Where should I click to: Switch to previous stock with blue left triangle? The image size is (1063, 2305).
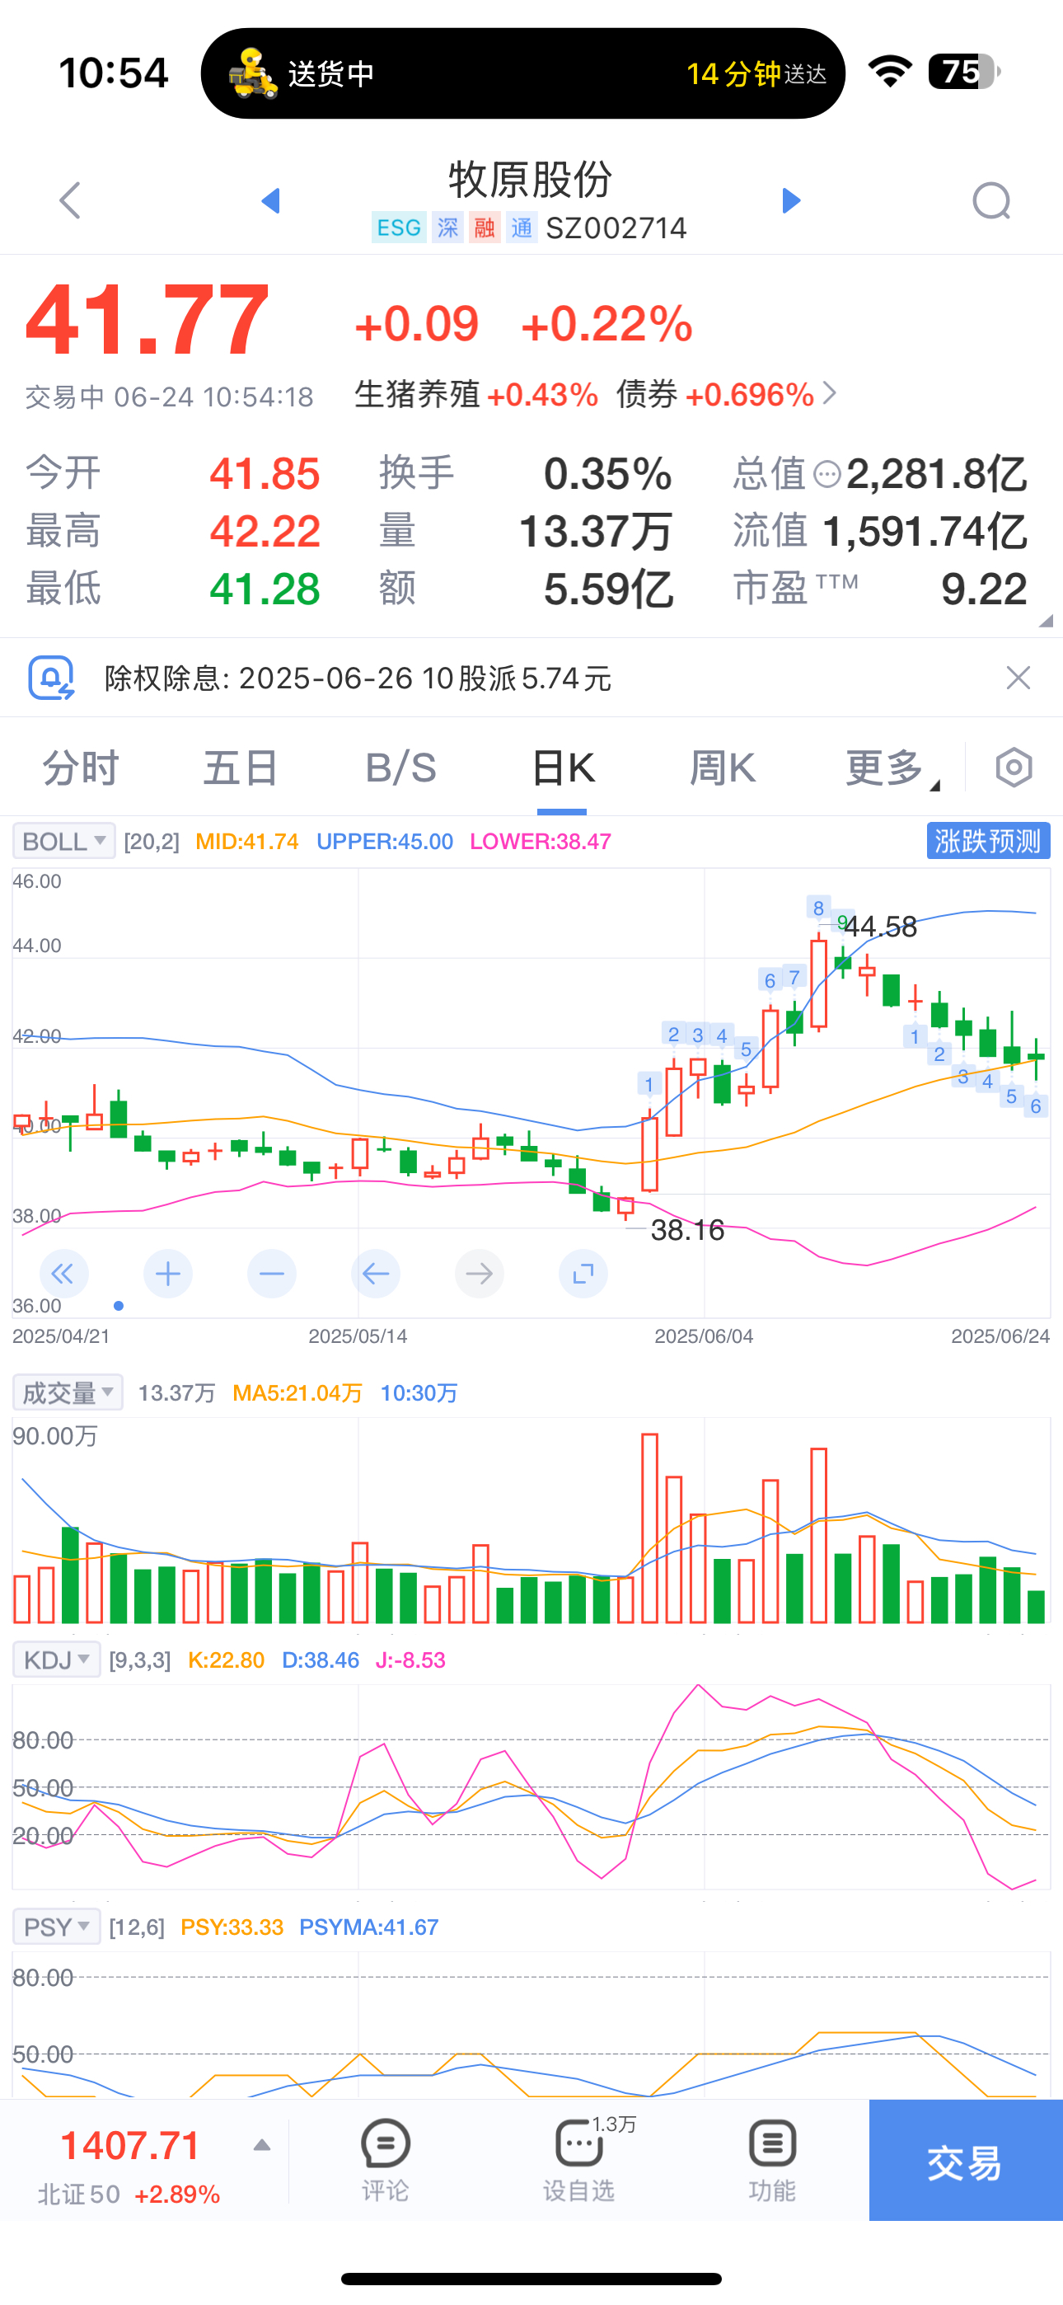click(x=270, y=200)
